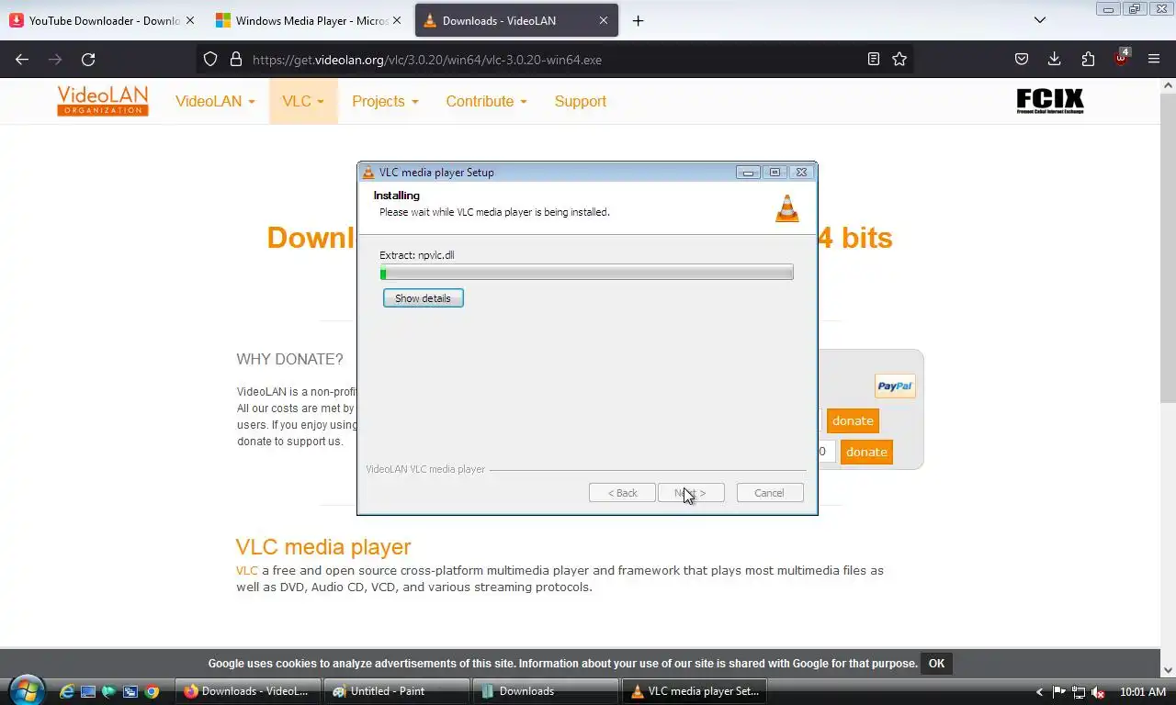The width and height of the screenshot is (1176, 705).
Task: Bookmark this page with star icon
Action: [899, 59]
